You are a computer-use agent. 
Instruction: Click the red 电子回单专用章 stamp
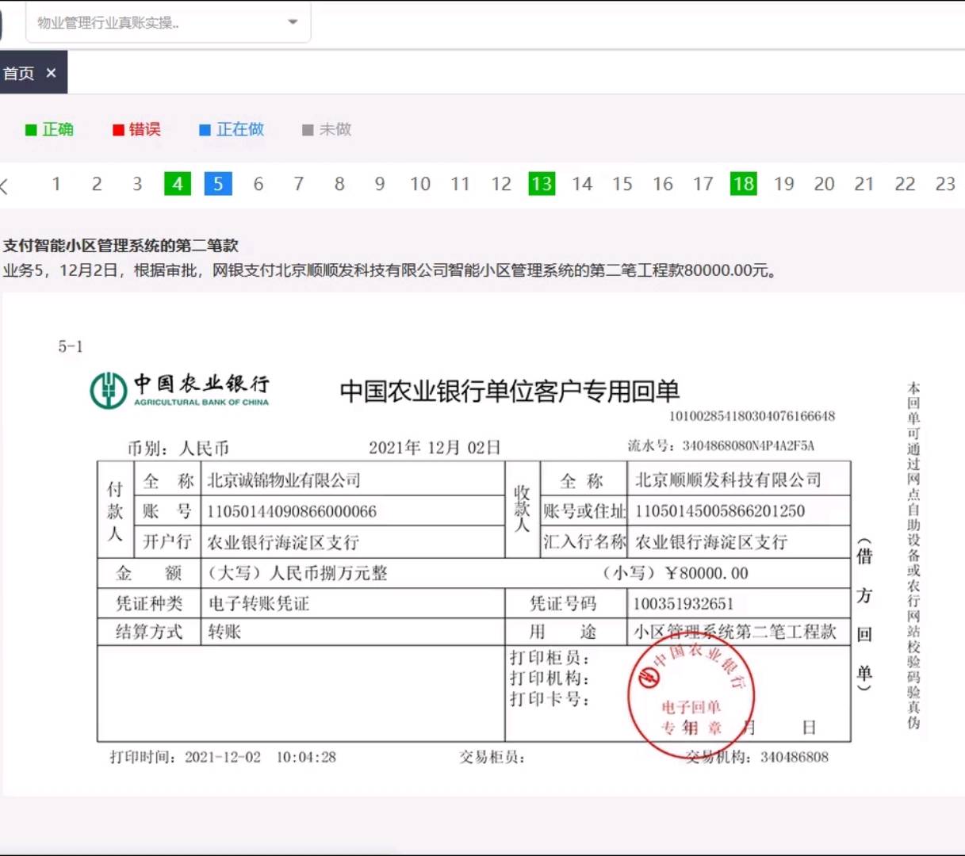pyautogui.click(x=691, y=695)
